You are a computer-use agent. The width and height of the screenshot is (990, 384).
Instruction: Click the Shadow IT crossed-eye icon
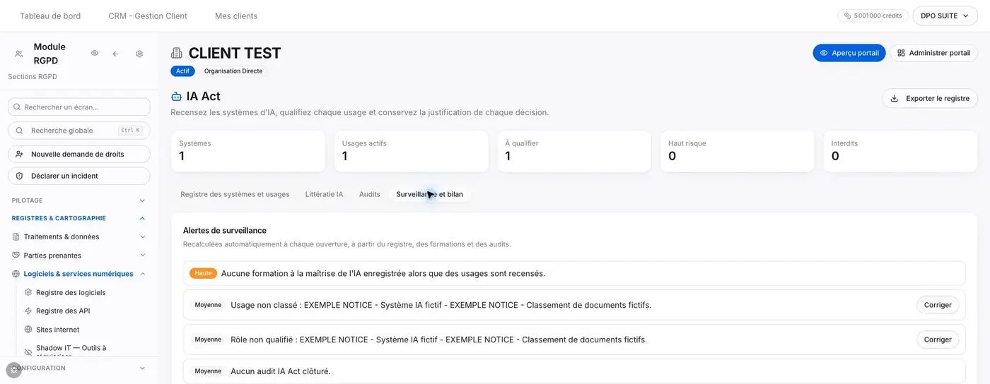coord(28,351)
